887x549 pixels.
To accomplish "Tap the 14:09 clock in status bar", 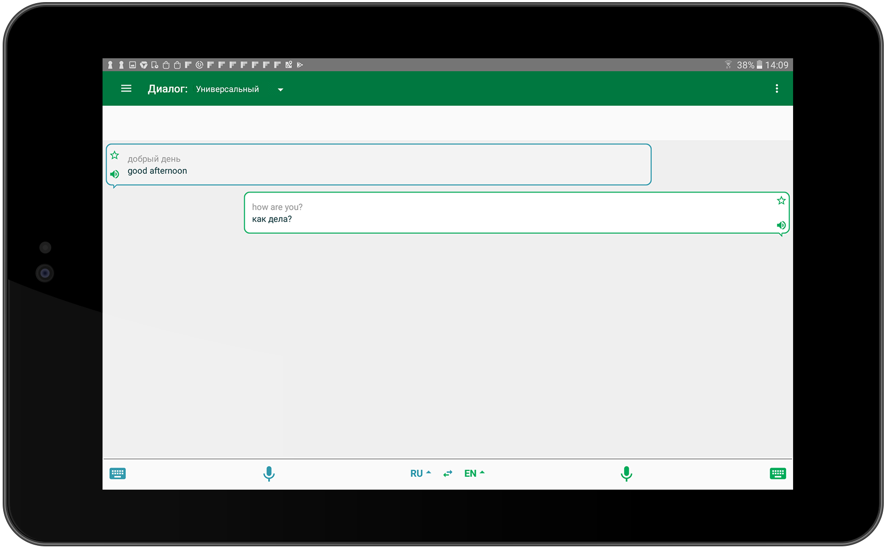I will click(x=776, y=65).
